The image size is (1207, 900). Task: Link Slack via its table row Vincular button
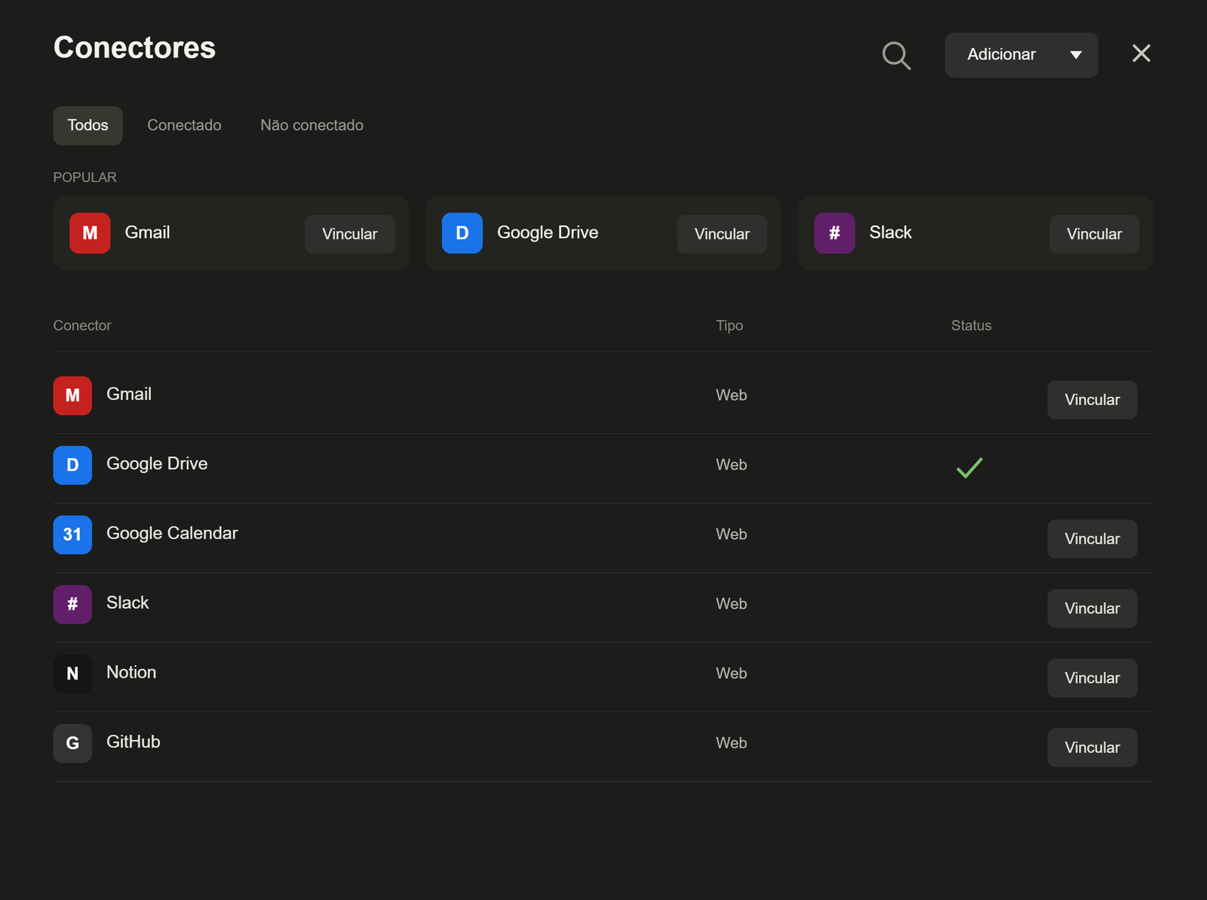tap(1092, 608)
